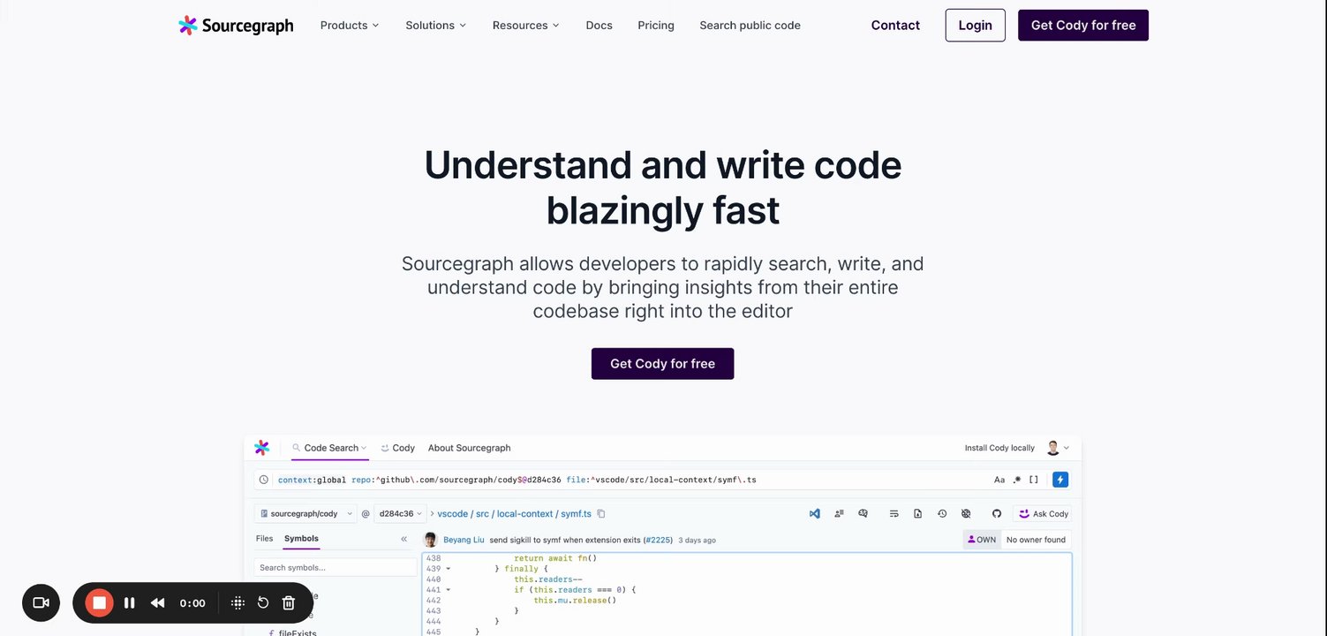Click Beyang Liu's avatar on commit line

(x=431, y=540)
